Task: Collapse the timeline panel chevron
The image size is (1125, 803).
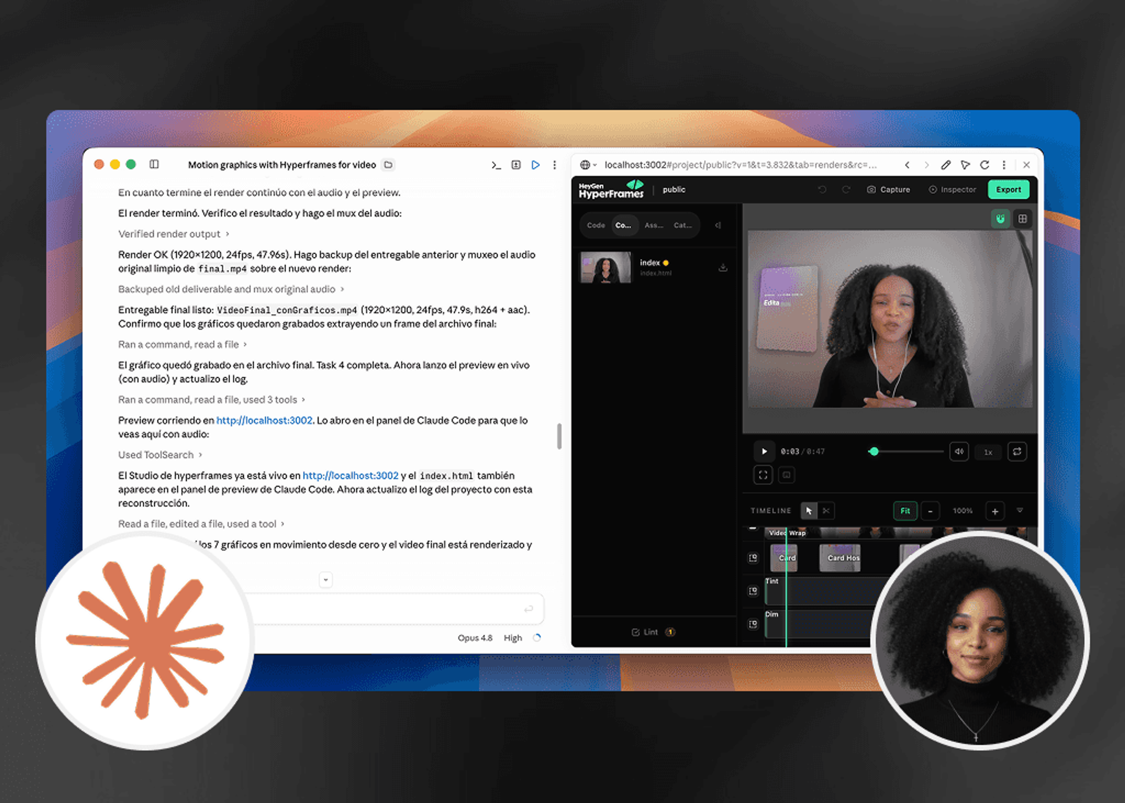Action: pyautogui.click(x=1020, y=510)
